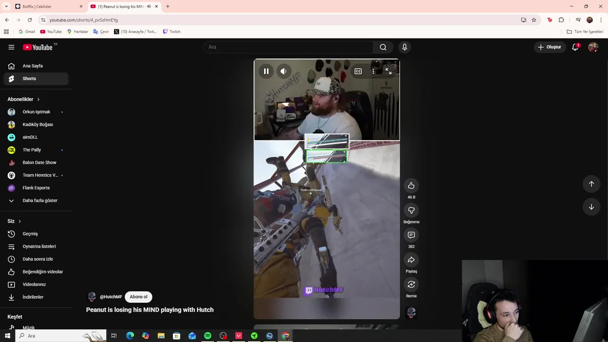Switch the Short to fullscreen

389,71
